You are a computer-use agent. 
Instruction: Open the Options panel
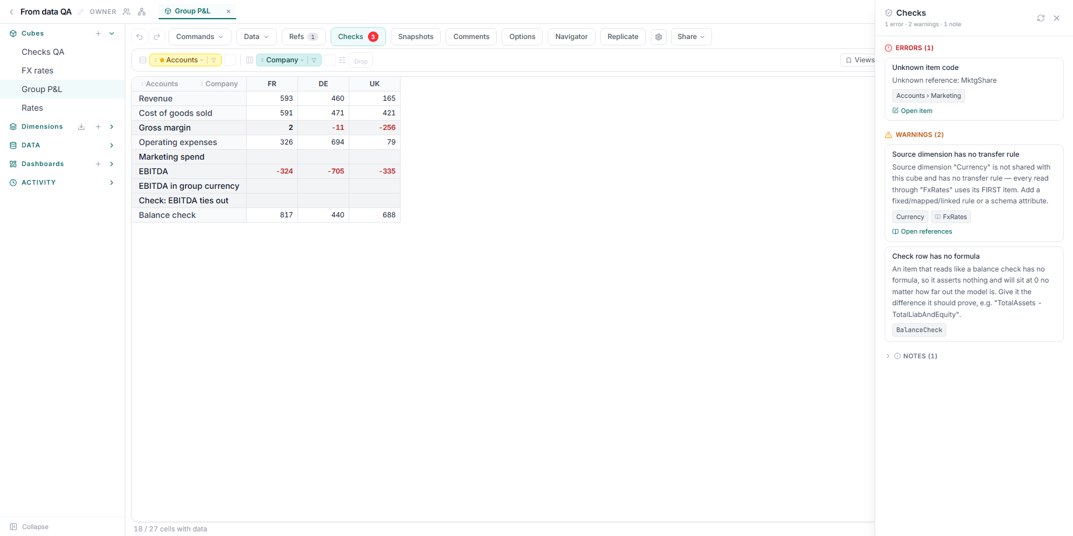point(523,37)
